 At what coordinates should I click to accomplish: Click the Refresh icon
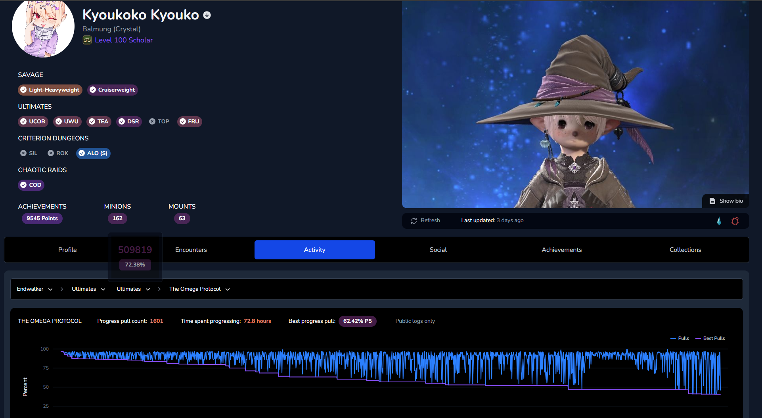point(414,221)
